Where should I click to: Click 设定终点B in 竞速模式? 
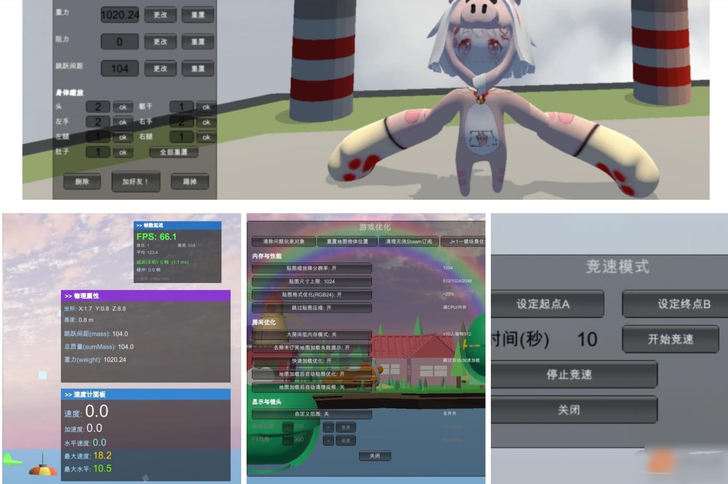676,304
